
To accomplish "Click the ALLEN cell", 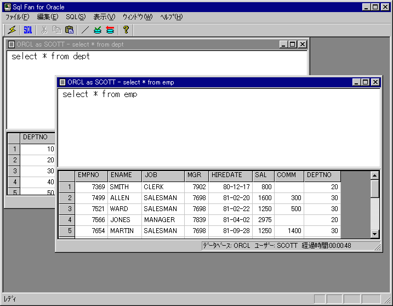I will point(125,198).
